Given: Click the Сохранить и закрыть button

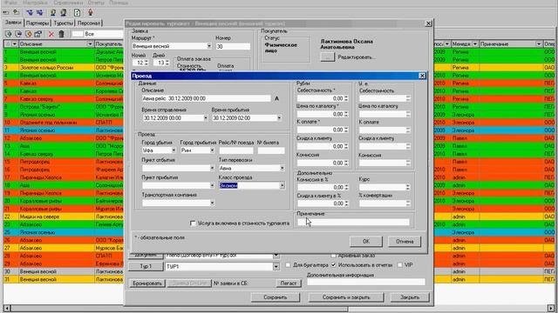Looking at the screenshot, I should coord(346,297).
